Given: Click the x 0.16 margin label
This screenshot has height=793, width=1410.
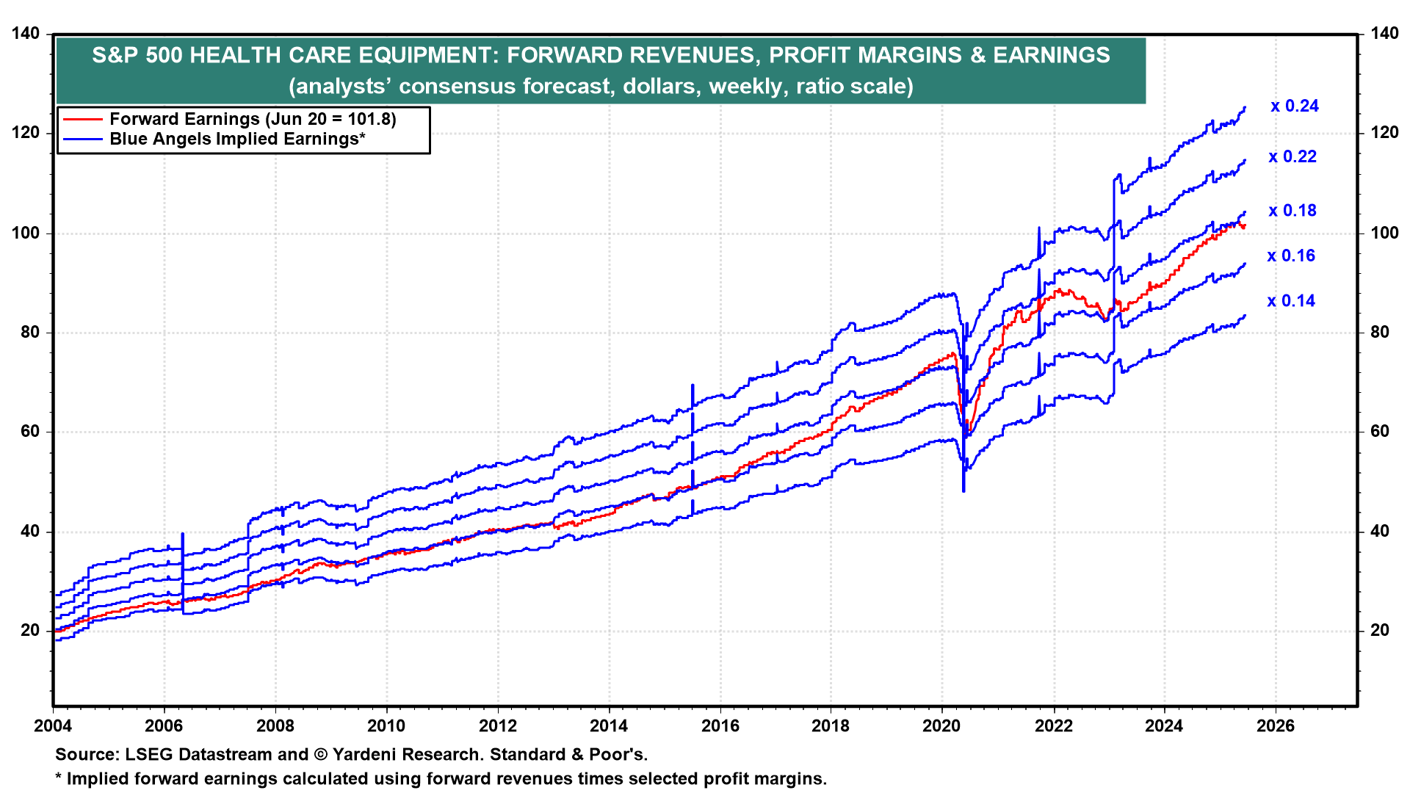Looking at the screenshot, I should coord(1291,256).
